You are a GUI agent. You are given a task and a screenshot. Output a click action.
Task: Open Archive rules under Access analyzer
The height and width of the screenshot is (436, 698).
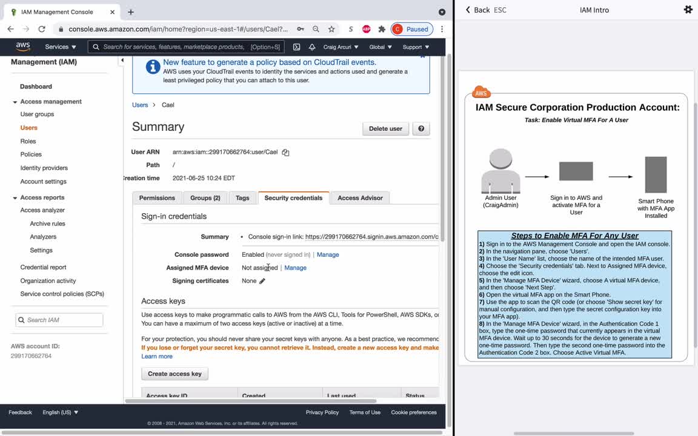pos(47,223)
